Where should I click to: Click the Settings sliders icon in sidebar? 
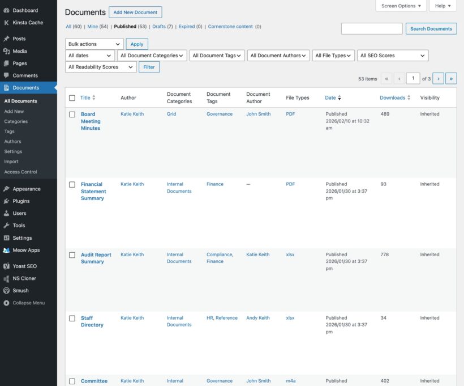click(6, 237)
